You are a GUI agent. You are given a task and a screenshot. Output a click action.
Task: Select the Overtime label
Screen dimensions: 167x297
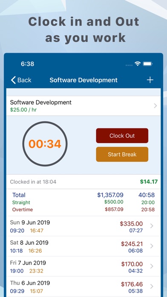(23, 210)
